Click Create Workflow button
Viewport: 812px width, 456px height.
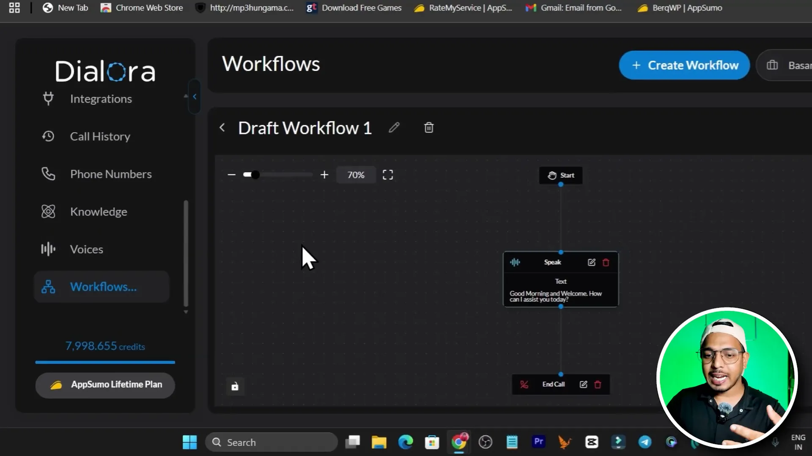pos(684,65)
